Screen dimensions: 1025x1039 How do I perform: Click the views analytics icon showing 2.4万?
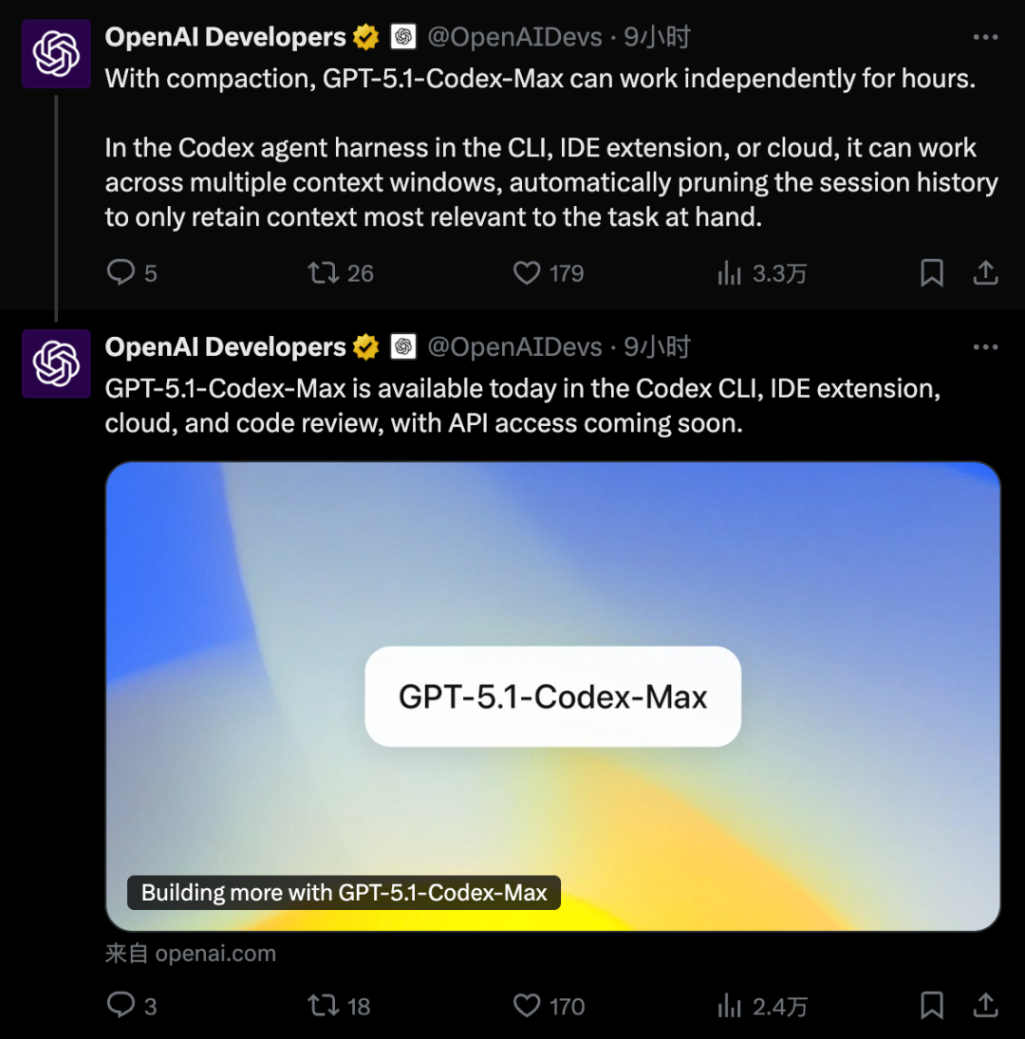coord(729,1005)
